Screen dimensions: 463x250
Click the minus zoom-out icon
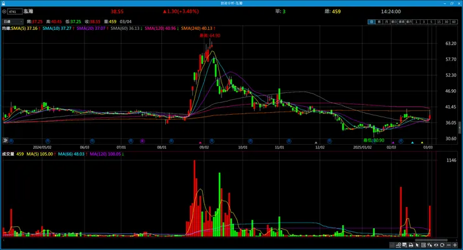[449, 245]
